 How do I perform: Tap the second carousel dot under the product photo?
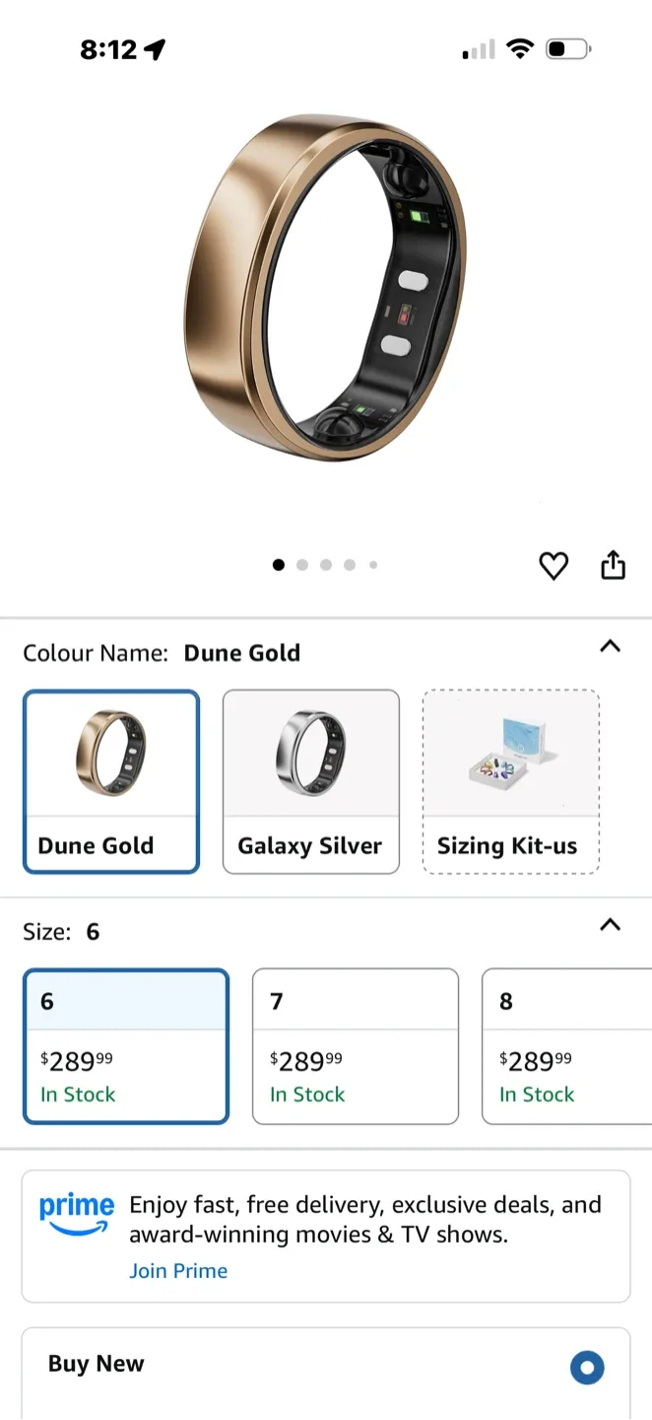302,565
